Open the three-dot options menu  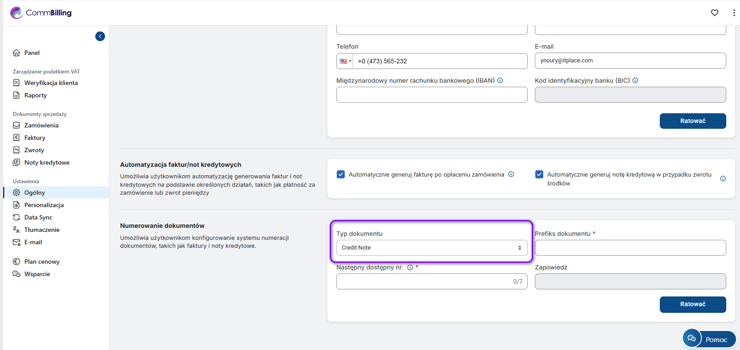(734, 13)
